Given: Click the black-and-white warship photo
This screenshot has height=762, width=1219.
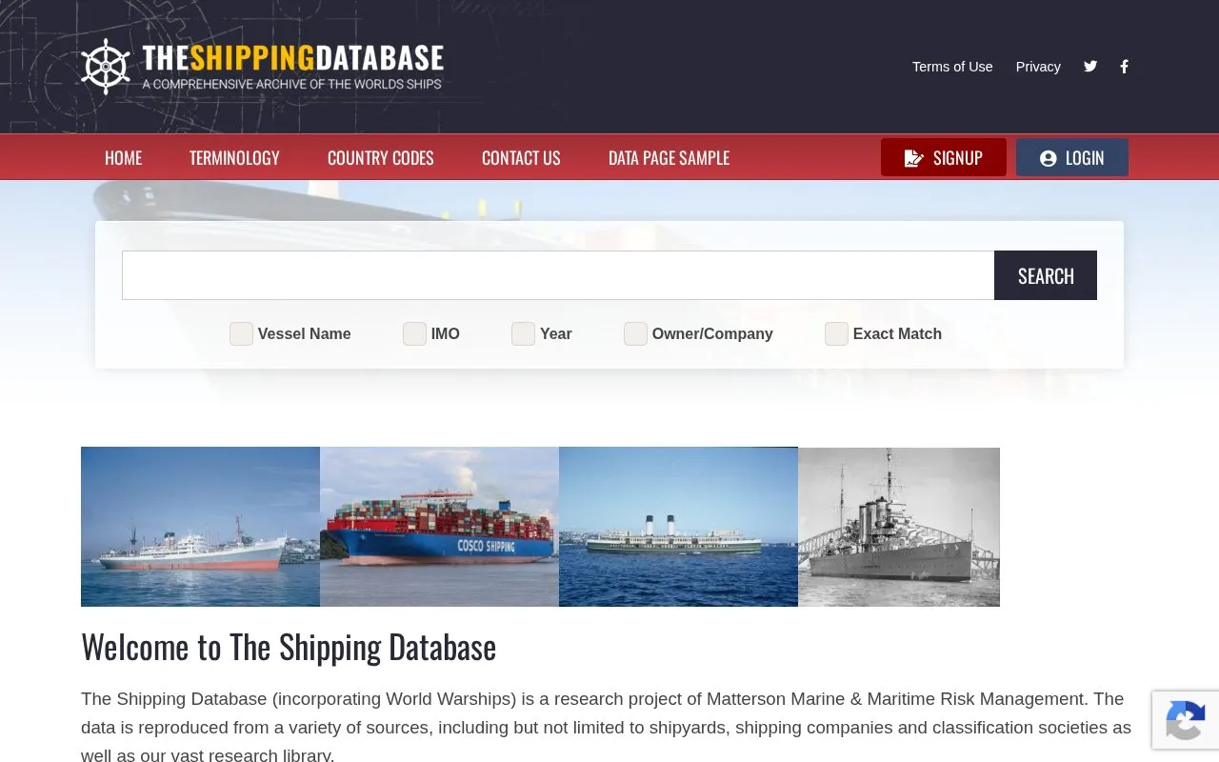Looking at the screenshot, I should click(899, 527).
